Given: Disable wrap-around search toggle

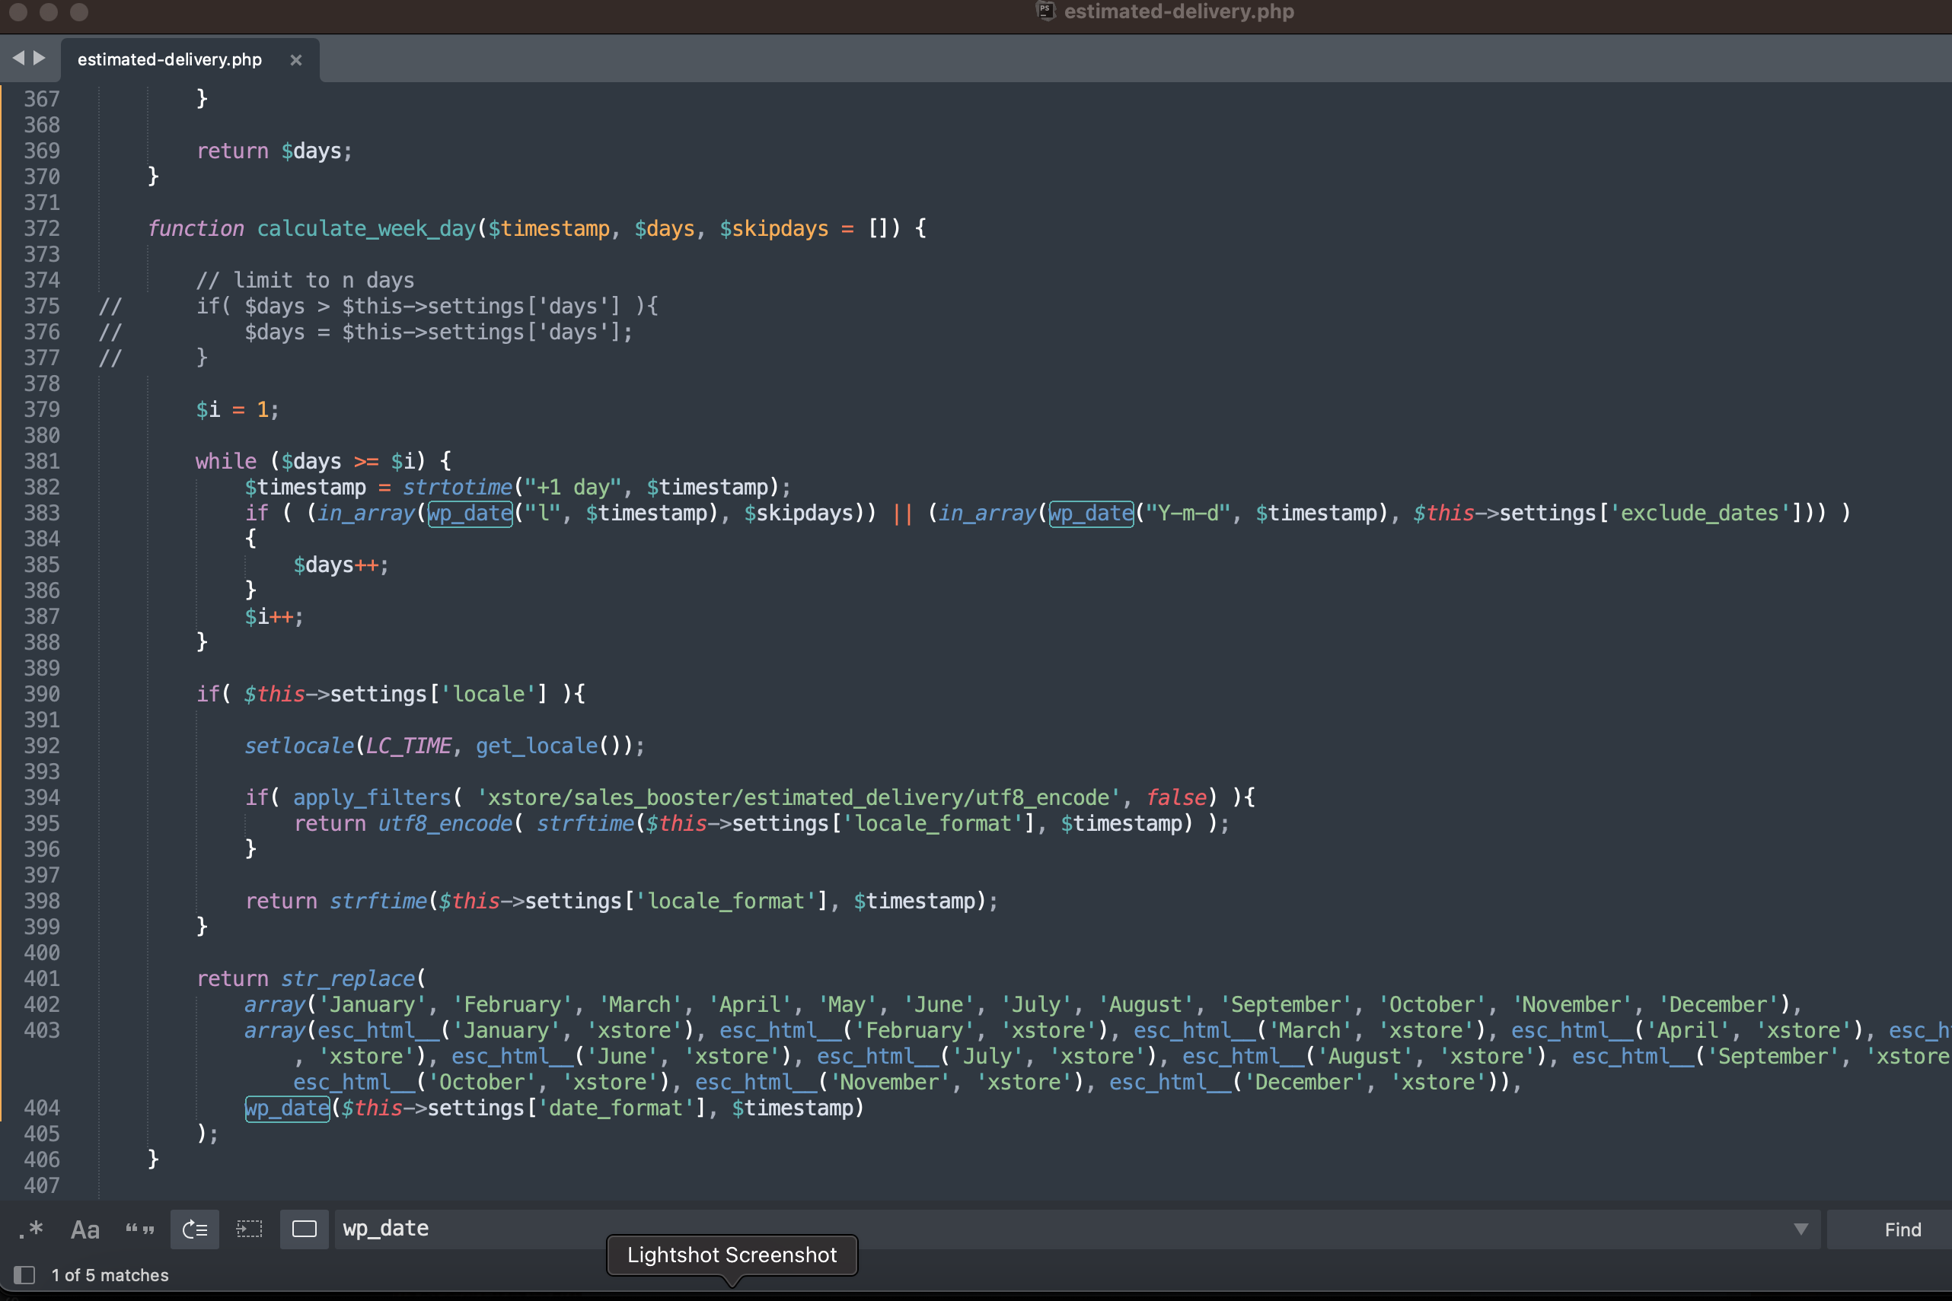Looking at the screenshot, I should tap(194, 1229).
